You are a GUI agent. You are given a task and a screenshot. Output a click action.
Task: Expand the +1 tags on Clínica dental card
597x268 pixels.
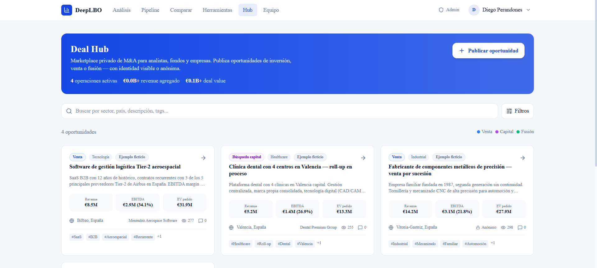click(319, 243)
